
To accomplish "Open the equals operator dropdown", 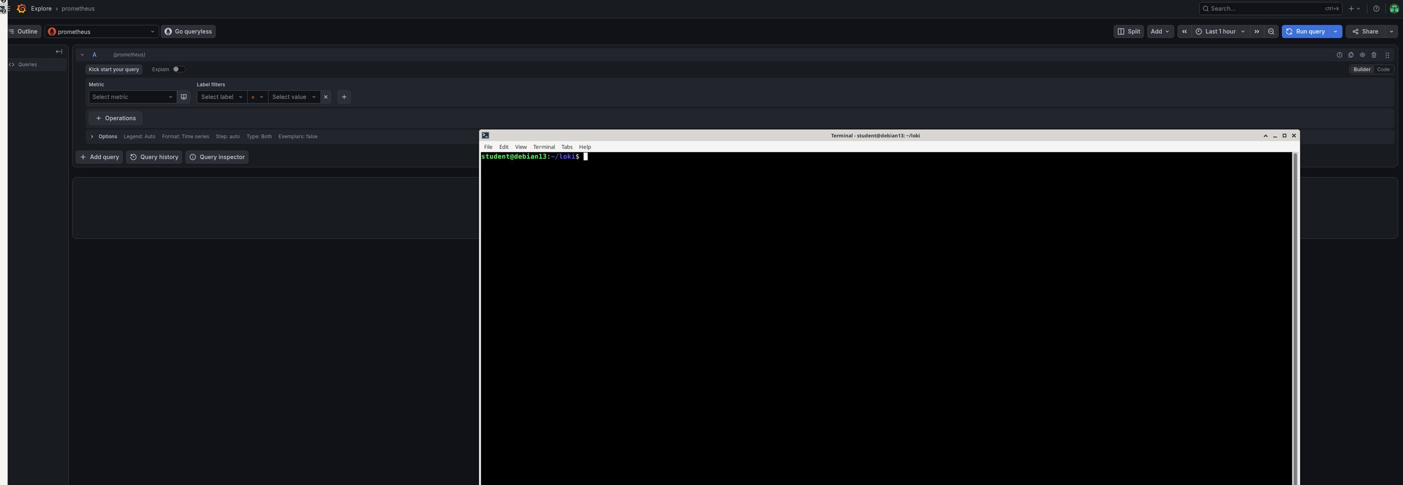I will (257, 97).
